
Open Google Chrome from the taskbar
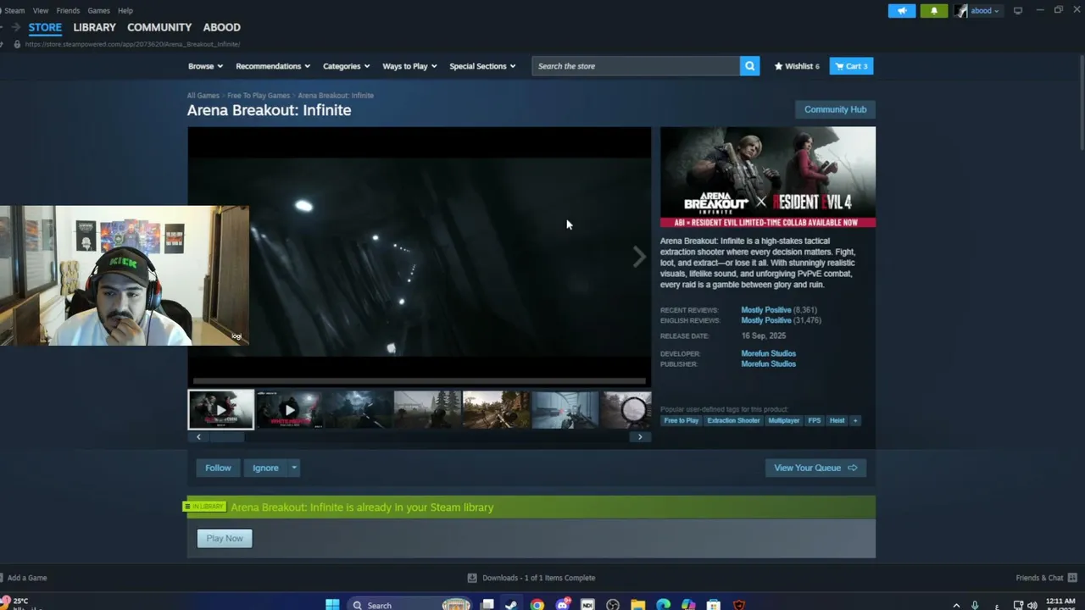pyautogui.click(x=537, y=605)
